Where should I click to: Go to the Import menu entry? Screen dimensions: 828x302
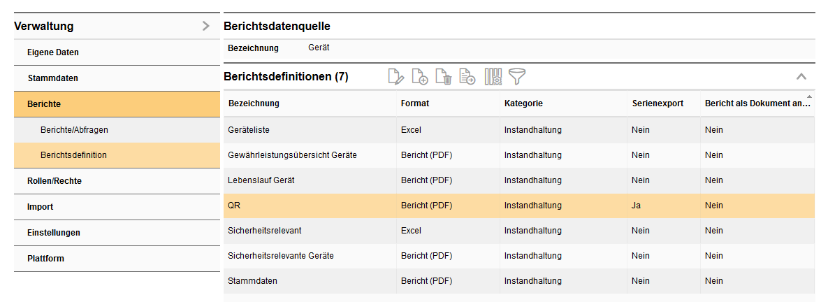click(x=41, y=207)
